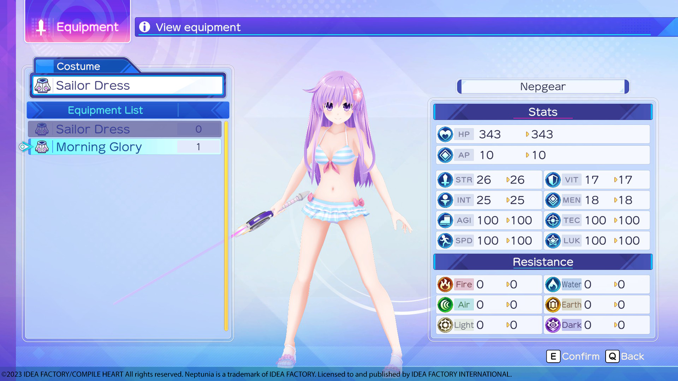The image size is (678, 381).
Task: Click the HP heart icon
Action: pyautogui.click(x=445, y=134)
